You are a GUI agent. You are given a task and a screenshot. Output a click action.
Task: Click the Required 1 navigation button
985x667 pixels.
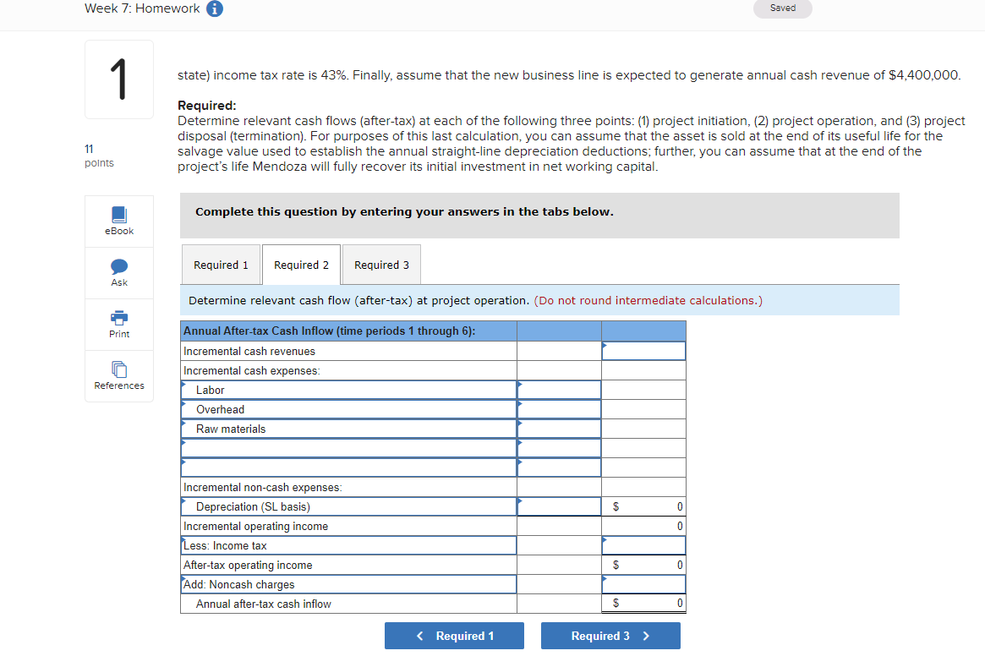click(454, 635)
